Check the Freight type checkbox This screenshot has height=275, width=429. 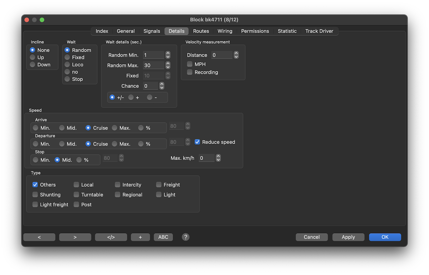click(x=159, y=185)
